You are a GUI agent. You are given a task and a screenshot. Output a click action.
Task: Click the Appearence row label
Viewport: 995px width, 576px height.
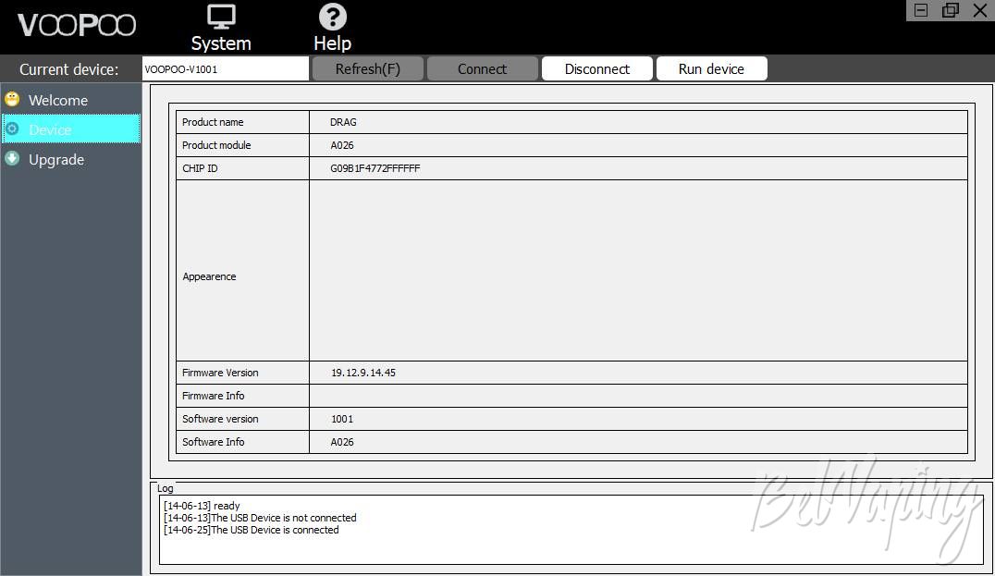click(x=209, y=276)
